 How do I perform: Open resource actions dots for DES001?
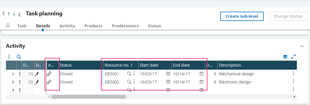click(x=134, y=74)
